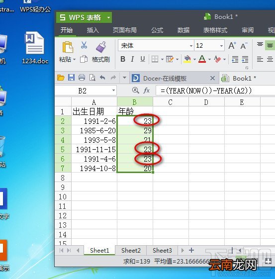
Task: Click the top align icon
Action: coord(260,44)
